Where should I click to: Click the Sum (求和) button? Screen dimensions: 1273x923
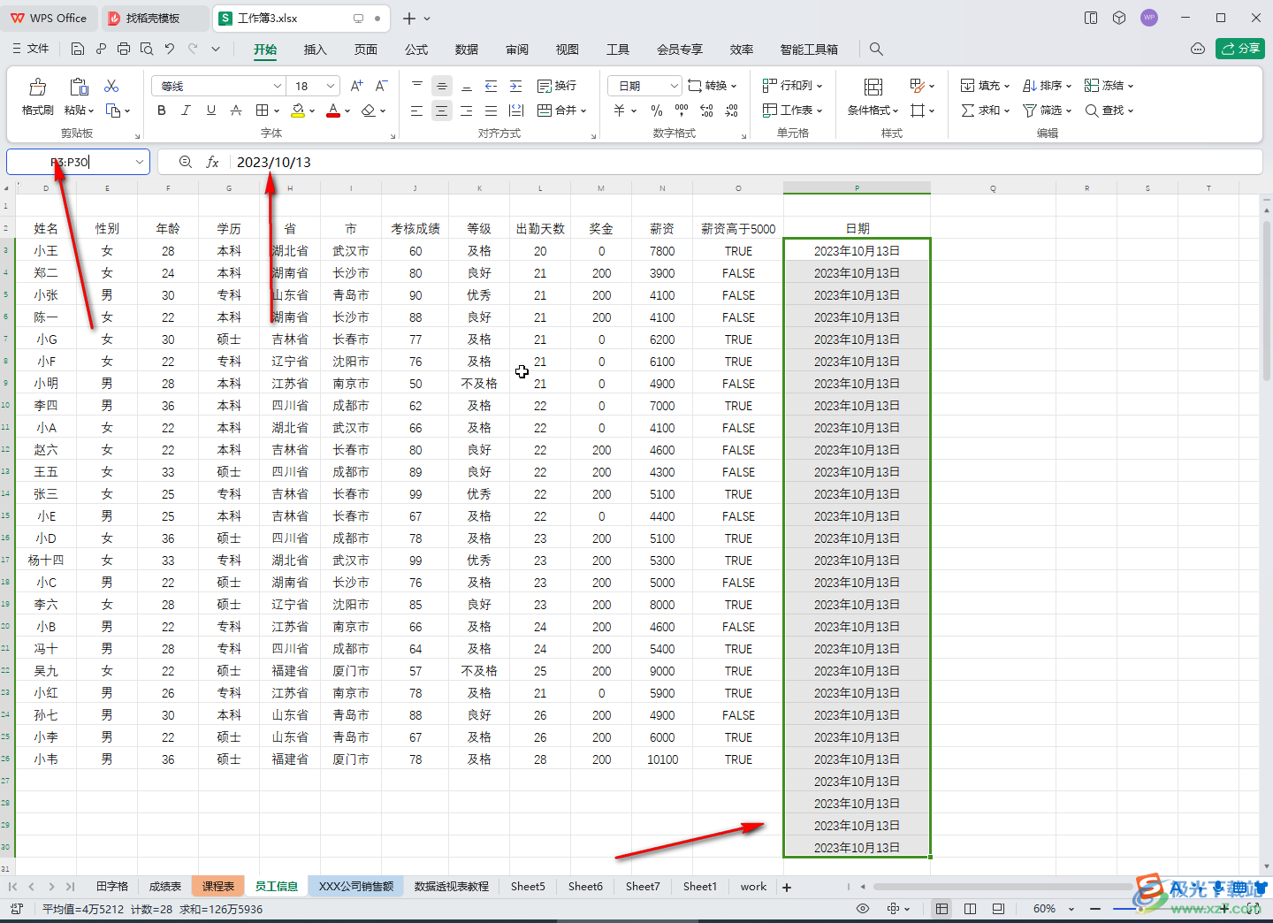pos(985,111)
